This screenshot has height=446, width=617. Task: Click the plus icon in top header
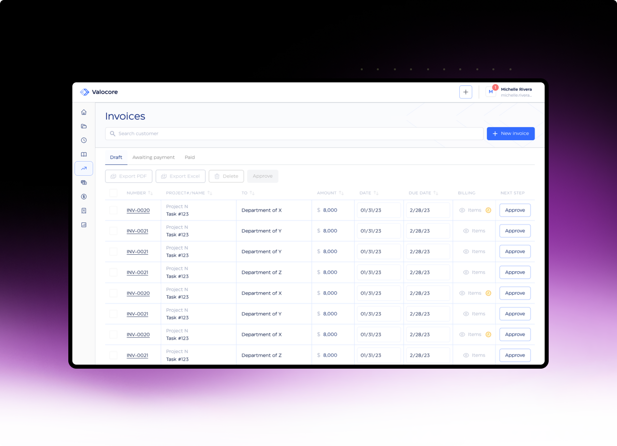coord(465,92)
